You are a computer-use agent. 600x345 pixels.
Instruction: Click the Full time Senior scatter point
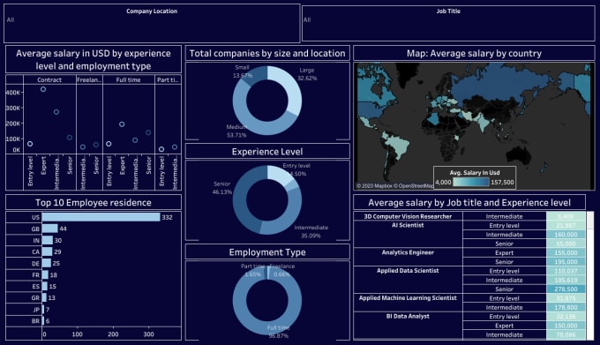pyautogui.click(x=148, y=132)
